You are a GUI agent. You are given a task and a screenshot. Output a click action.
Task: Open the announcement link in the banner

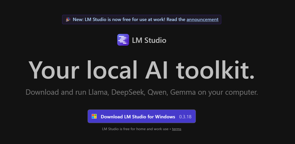point(203,20)
